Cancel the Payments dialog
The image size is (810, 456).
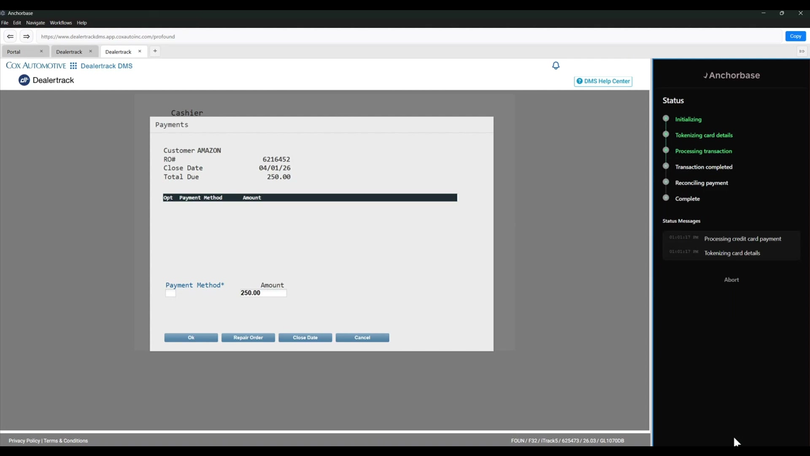(362, 338)
